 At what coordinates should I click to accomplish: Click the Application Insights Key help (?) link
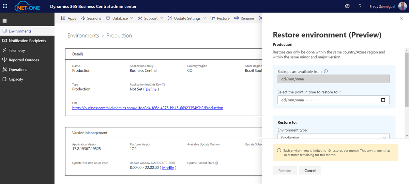point(163,84)
